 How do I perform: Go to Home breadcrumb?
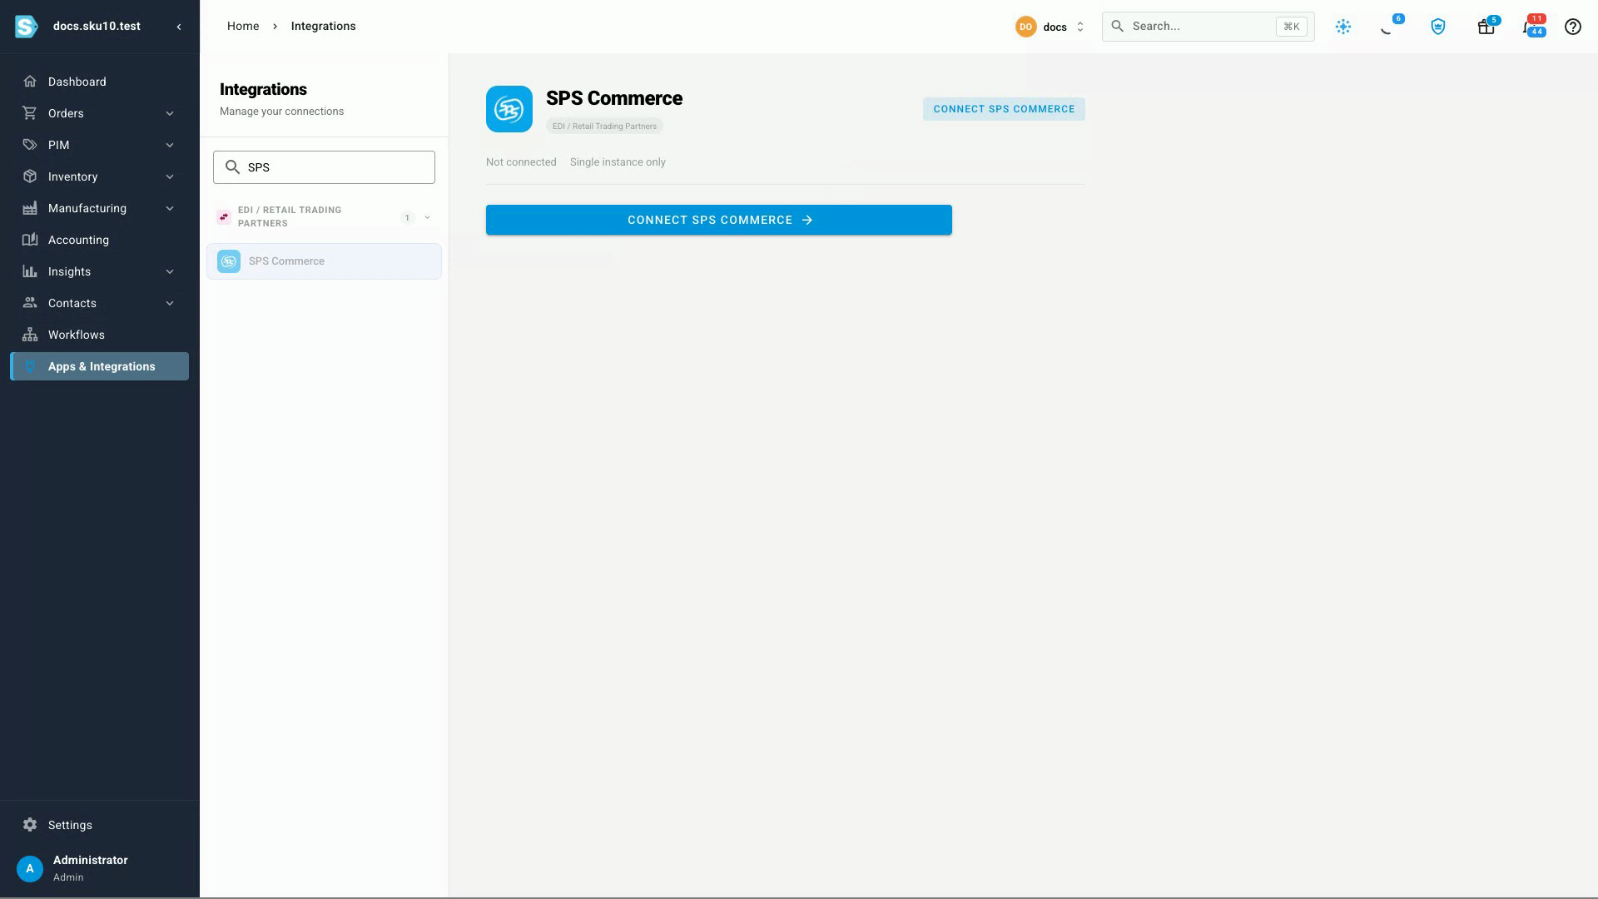243,27
